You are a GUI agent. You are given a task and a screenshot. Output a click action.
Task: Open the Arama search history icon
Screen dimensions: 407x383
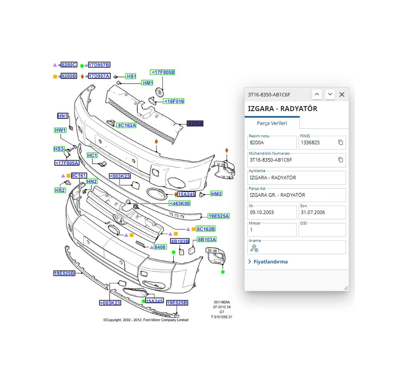pos(254,248)
